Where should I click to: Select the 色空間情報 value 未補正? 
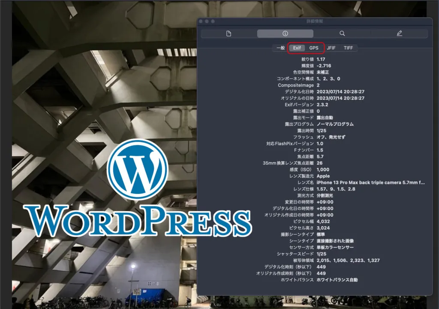point(323,72)
